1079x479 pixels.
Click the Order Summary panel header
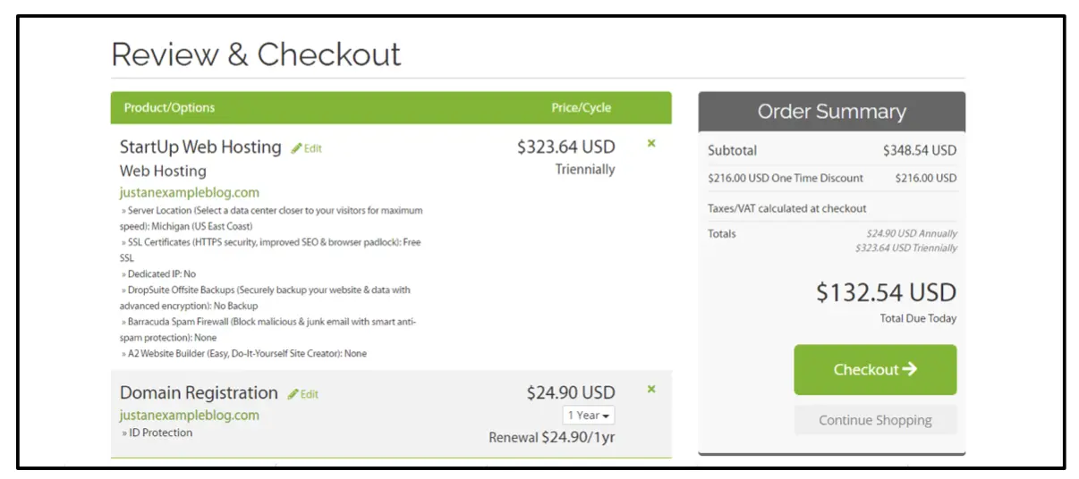(831, 112)
